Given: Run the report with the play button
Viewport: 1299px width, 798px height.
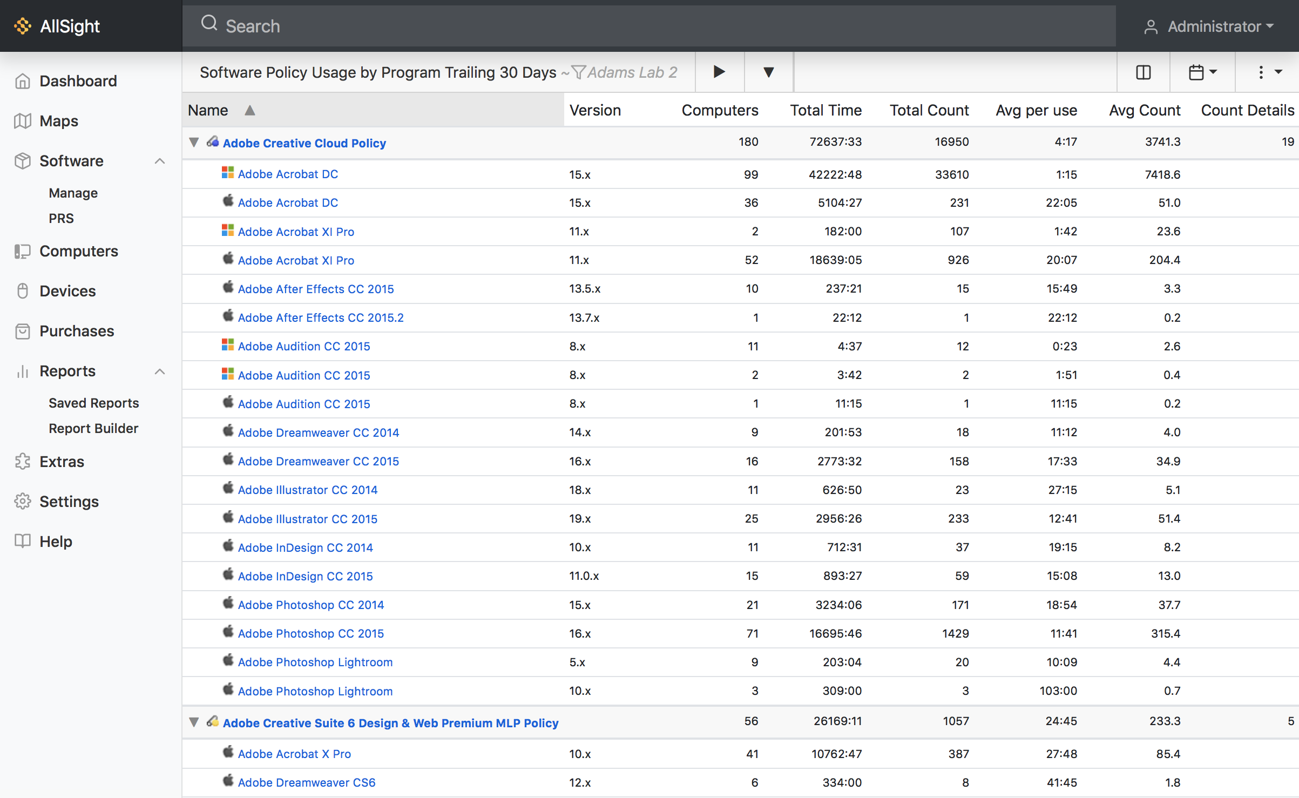Looking at the screenshot, I should click(719, 72).
